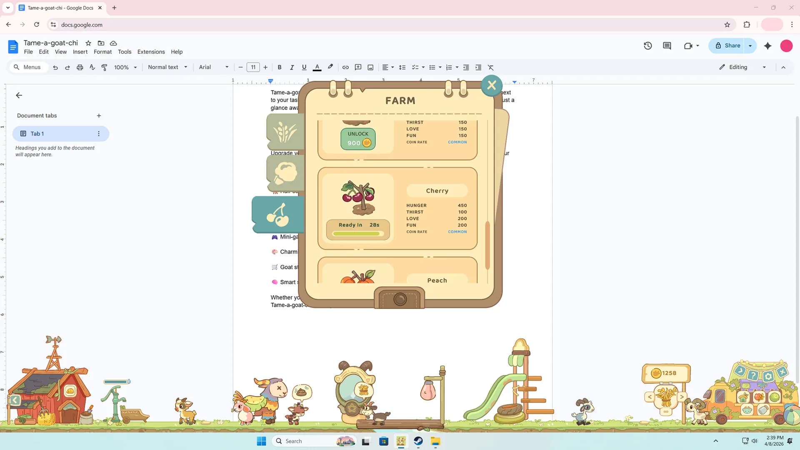Open Steam from the Windows taskbar
800x450 pixels.
click(x=418, y=441)
